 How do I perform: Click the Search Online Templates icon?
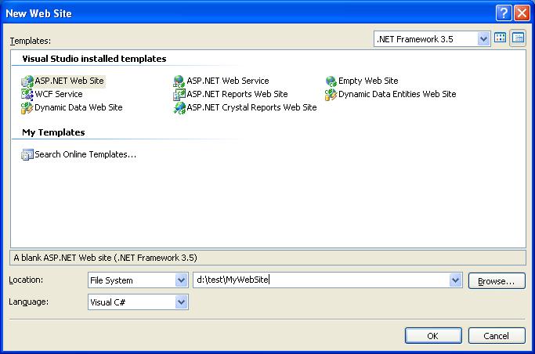27,154
